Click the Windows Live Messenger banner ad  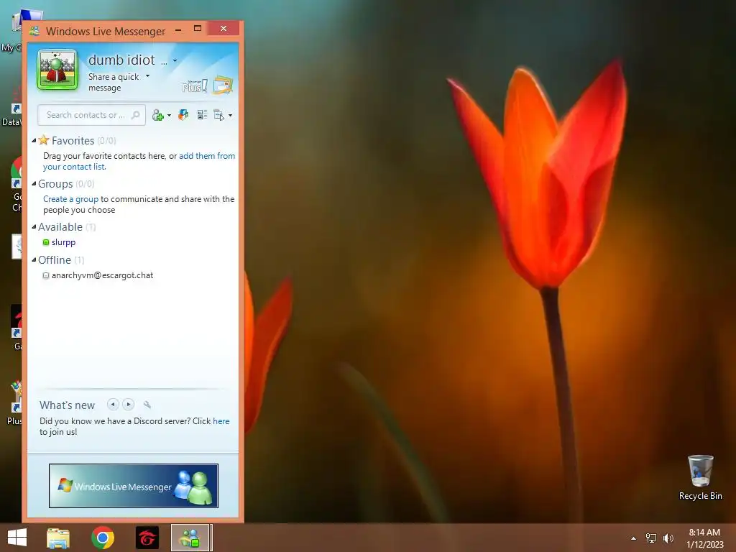pyautogui.click(x=133, y=486)
